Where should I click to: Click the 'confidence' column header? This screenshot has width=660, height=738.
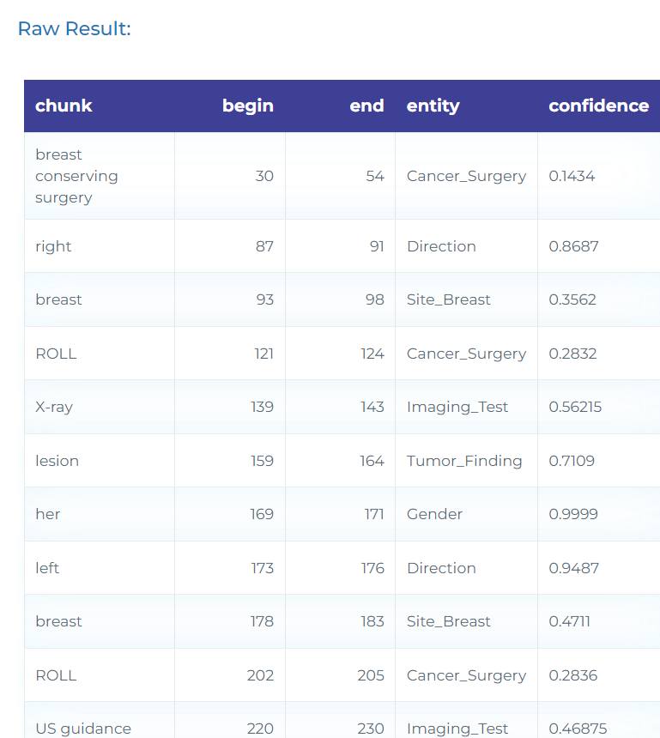[598, 106]
